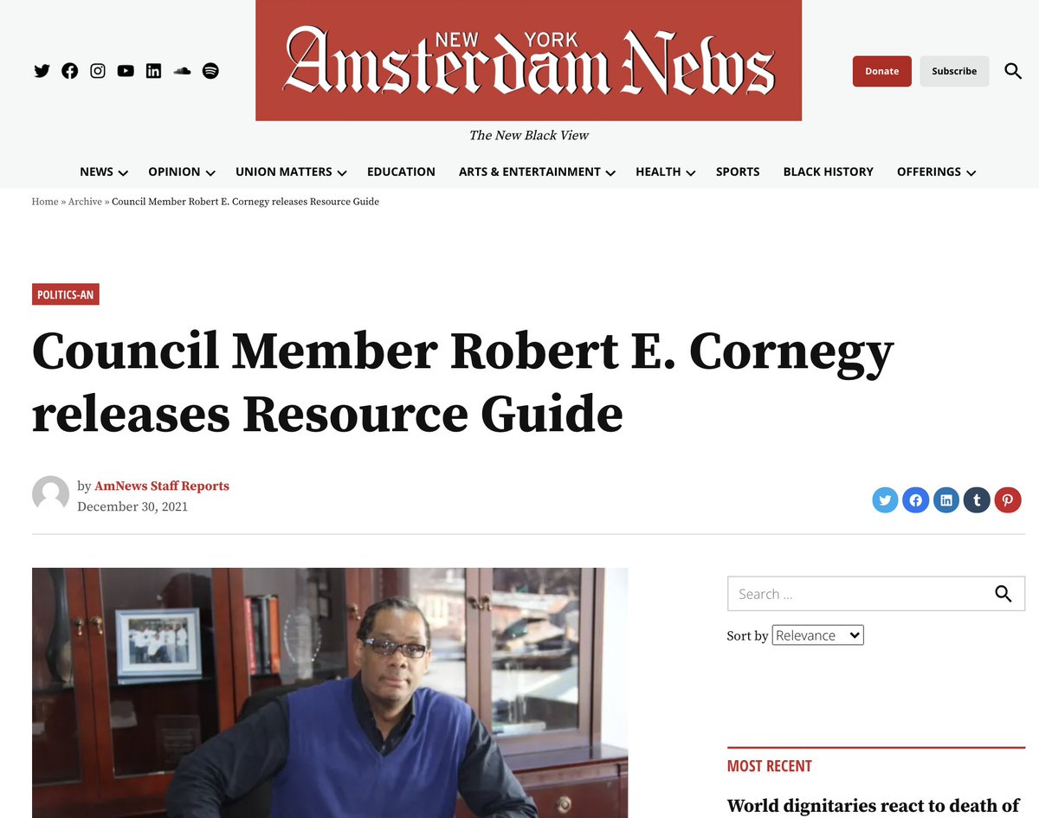Viewport: 1039px width, 818px height.
Task: Open the Twitter profile icon in header
Action: pos(42,71)
